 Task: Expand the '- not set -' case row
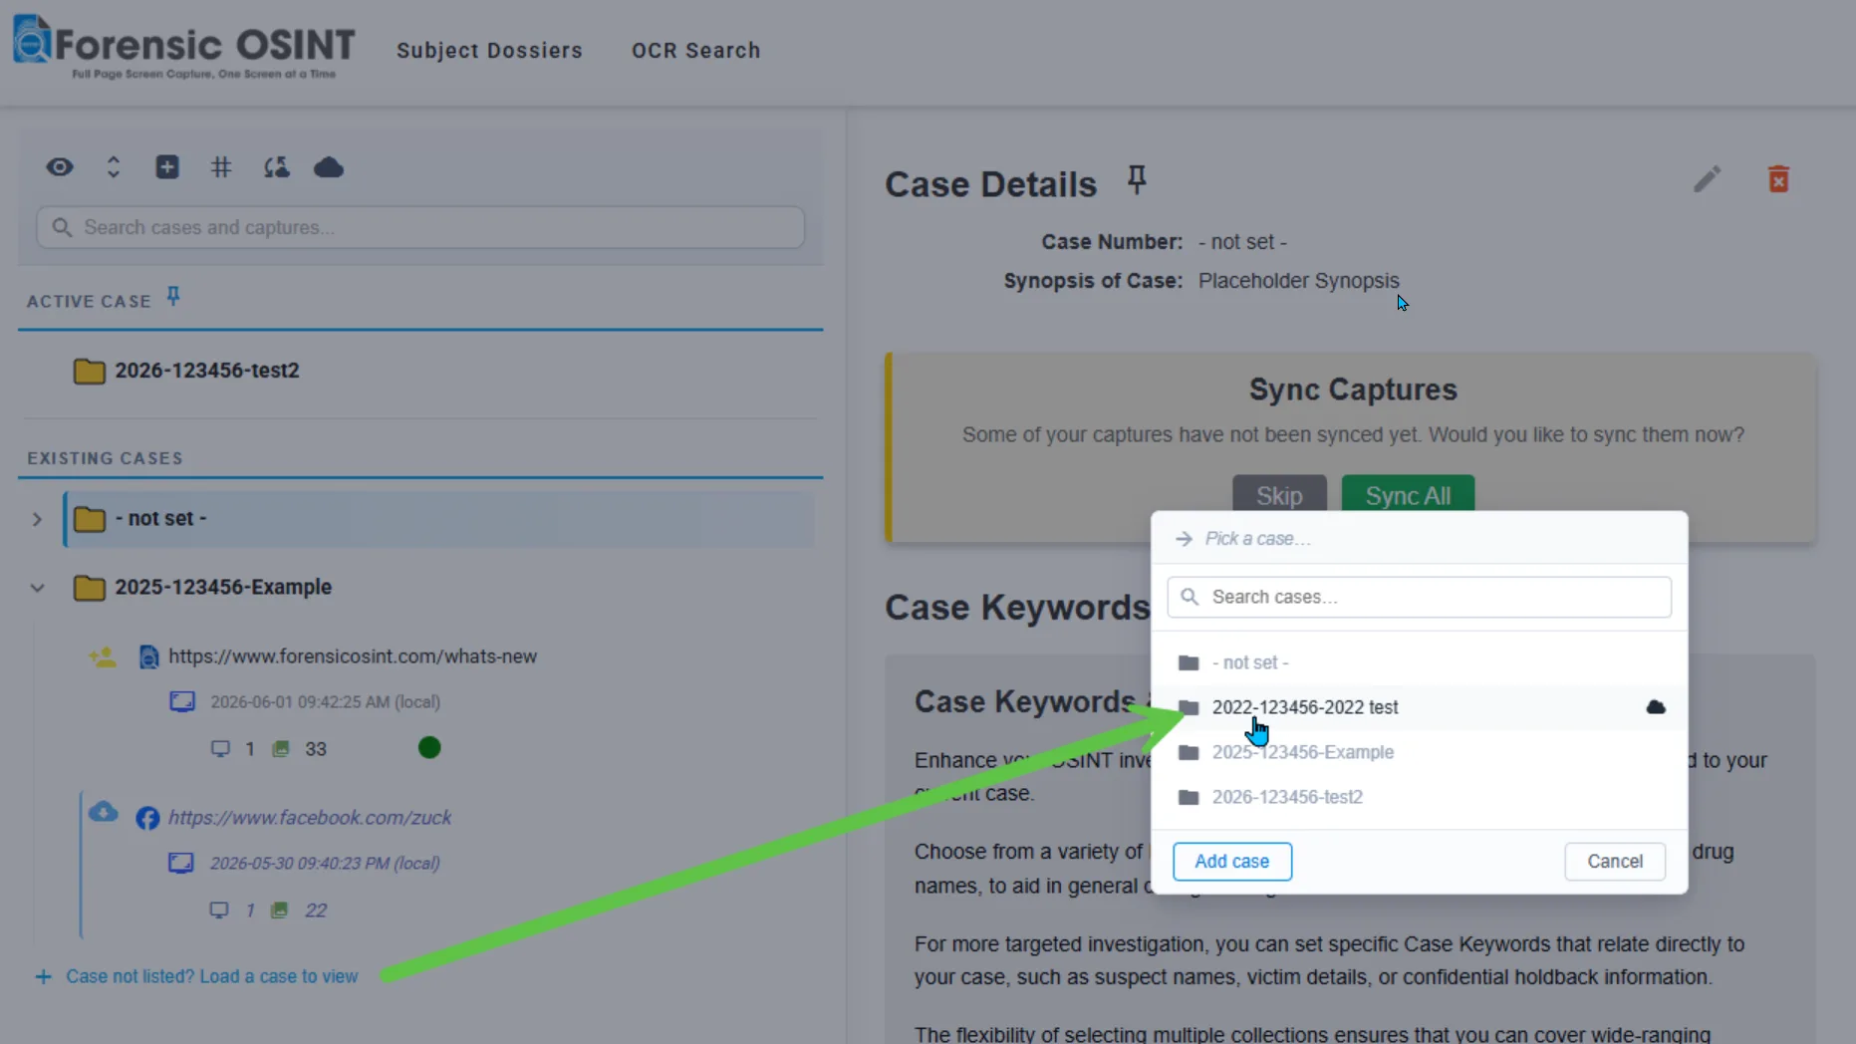click(x=37, y=519)
